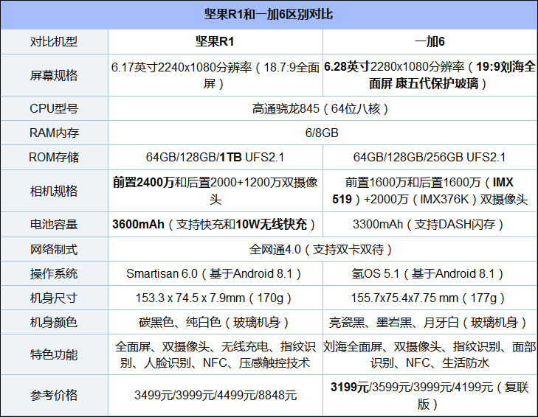Click the 高通骁龙845（64位八核）cell
Viewport: 538px width, 417px height.
(x=323, y=108)
